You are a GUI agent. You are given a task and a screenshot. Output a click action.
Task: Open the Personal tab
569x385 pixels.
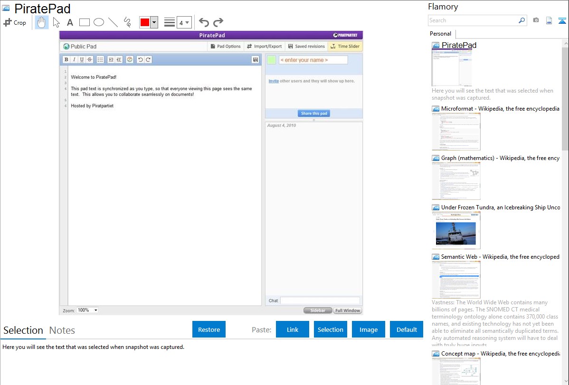[x=441, y=34]
